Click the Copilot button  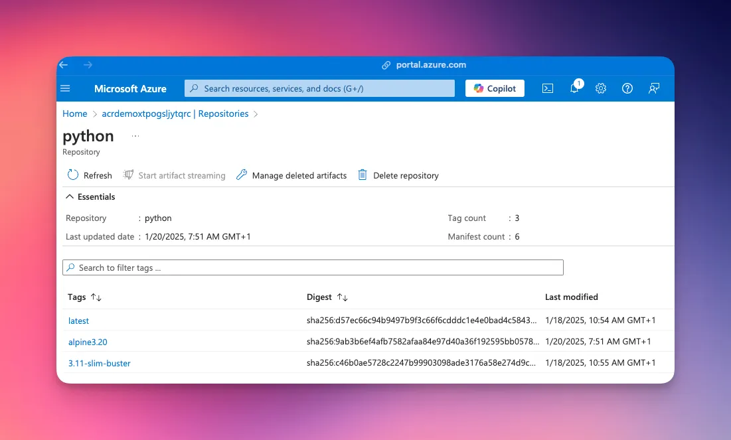tap(495, 88)
